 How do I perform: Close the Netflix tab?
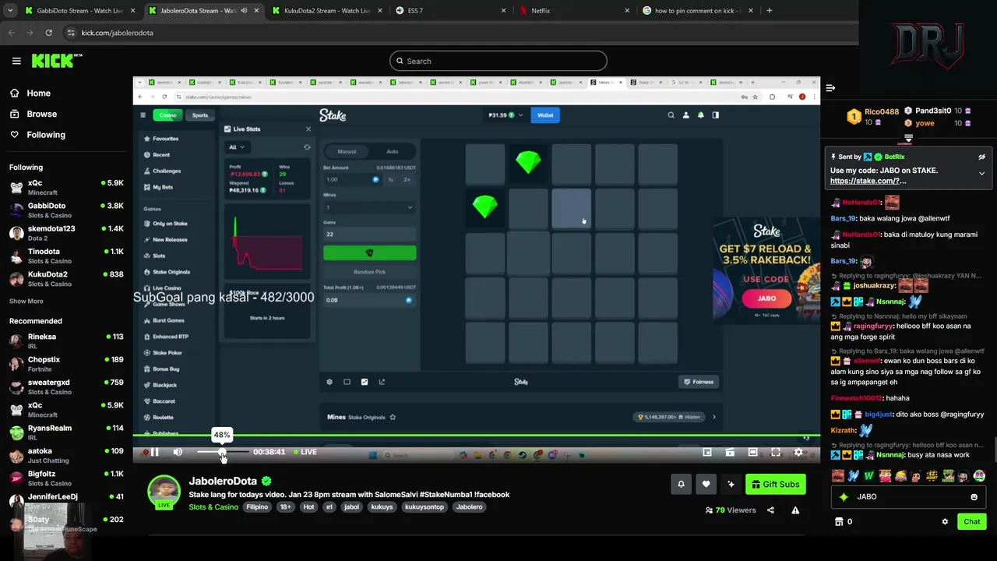[627, 11]
